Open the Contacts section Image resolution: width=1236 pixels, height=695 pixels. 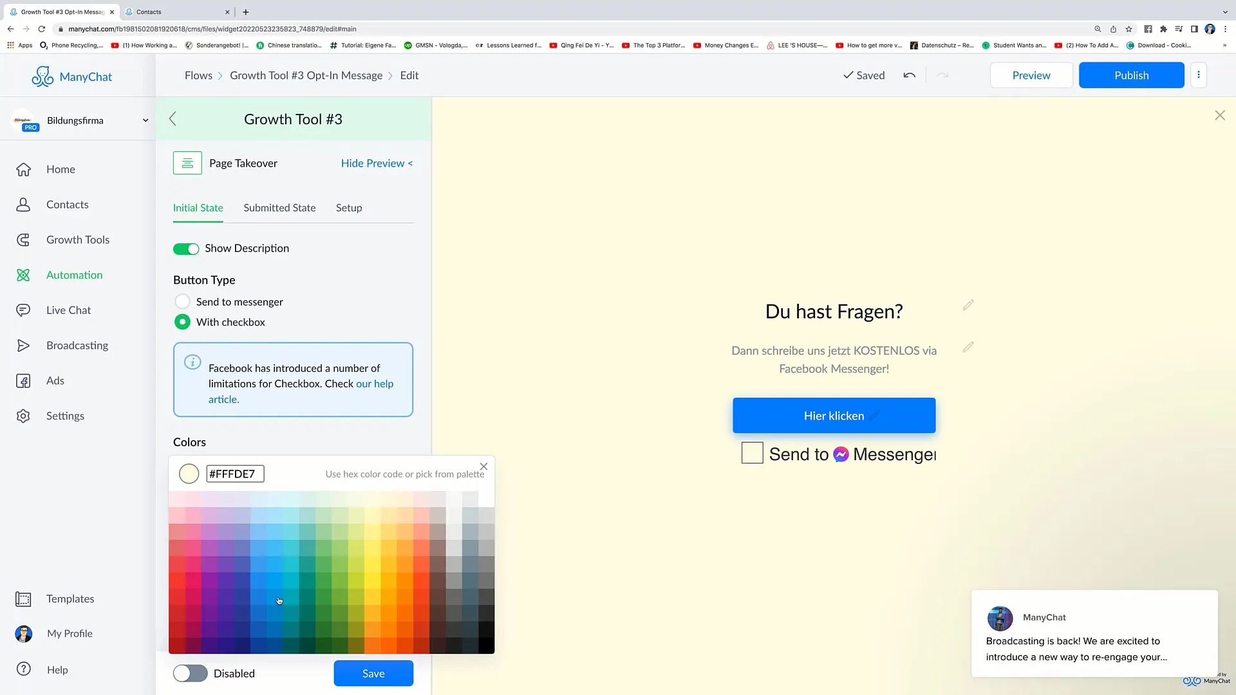pos(68,203)
